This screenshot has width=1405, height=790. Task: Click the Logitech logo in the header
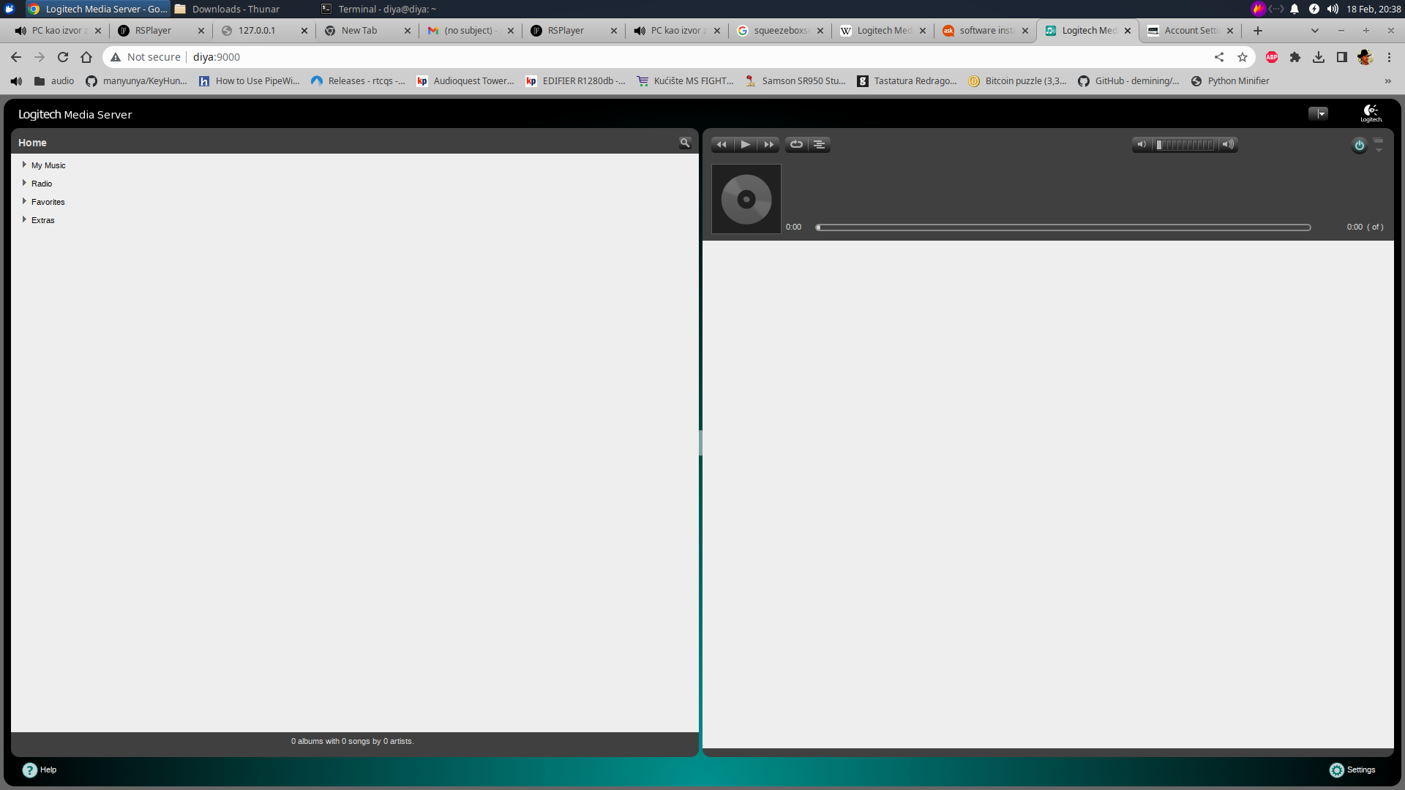pos(1371,113)
